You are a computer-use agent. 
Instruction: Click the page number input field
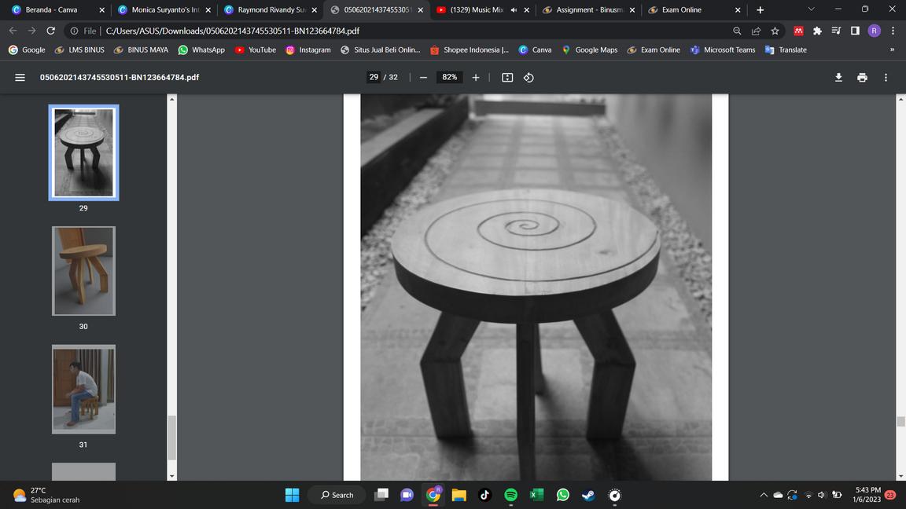[374, 77]
